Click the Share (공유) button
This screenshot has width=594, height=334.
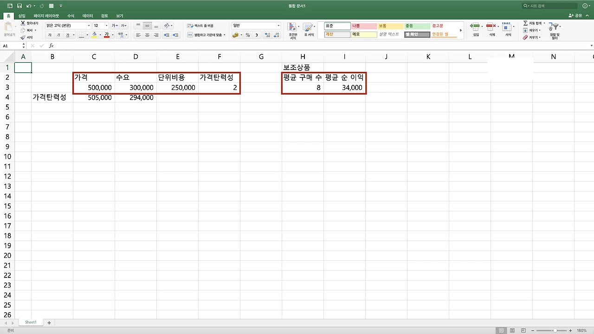tap(575, 16)
